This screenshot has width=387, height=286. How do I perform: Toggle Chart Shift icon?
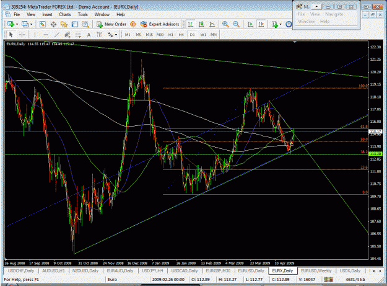[x=261, y=24]
